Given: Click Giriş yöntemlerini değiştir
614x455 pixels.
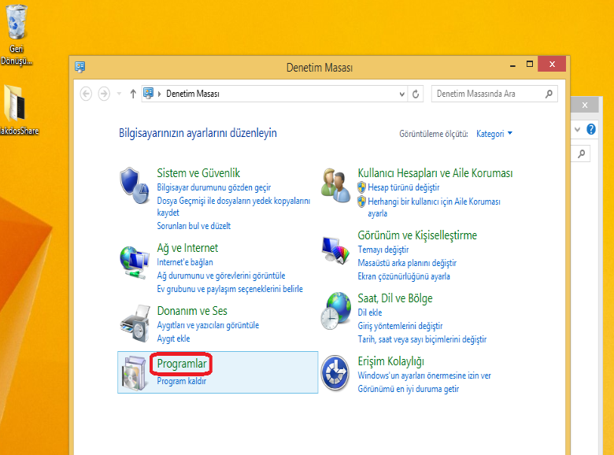Looking at the screenshot, I should pos(400,326).
